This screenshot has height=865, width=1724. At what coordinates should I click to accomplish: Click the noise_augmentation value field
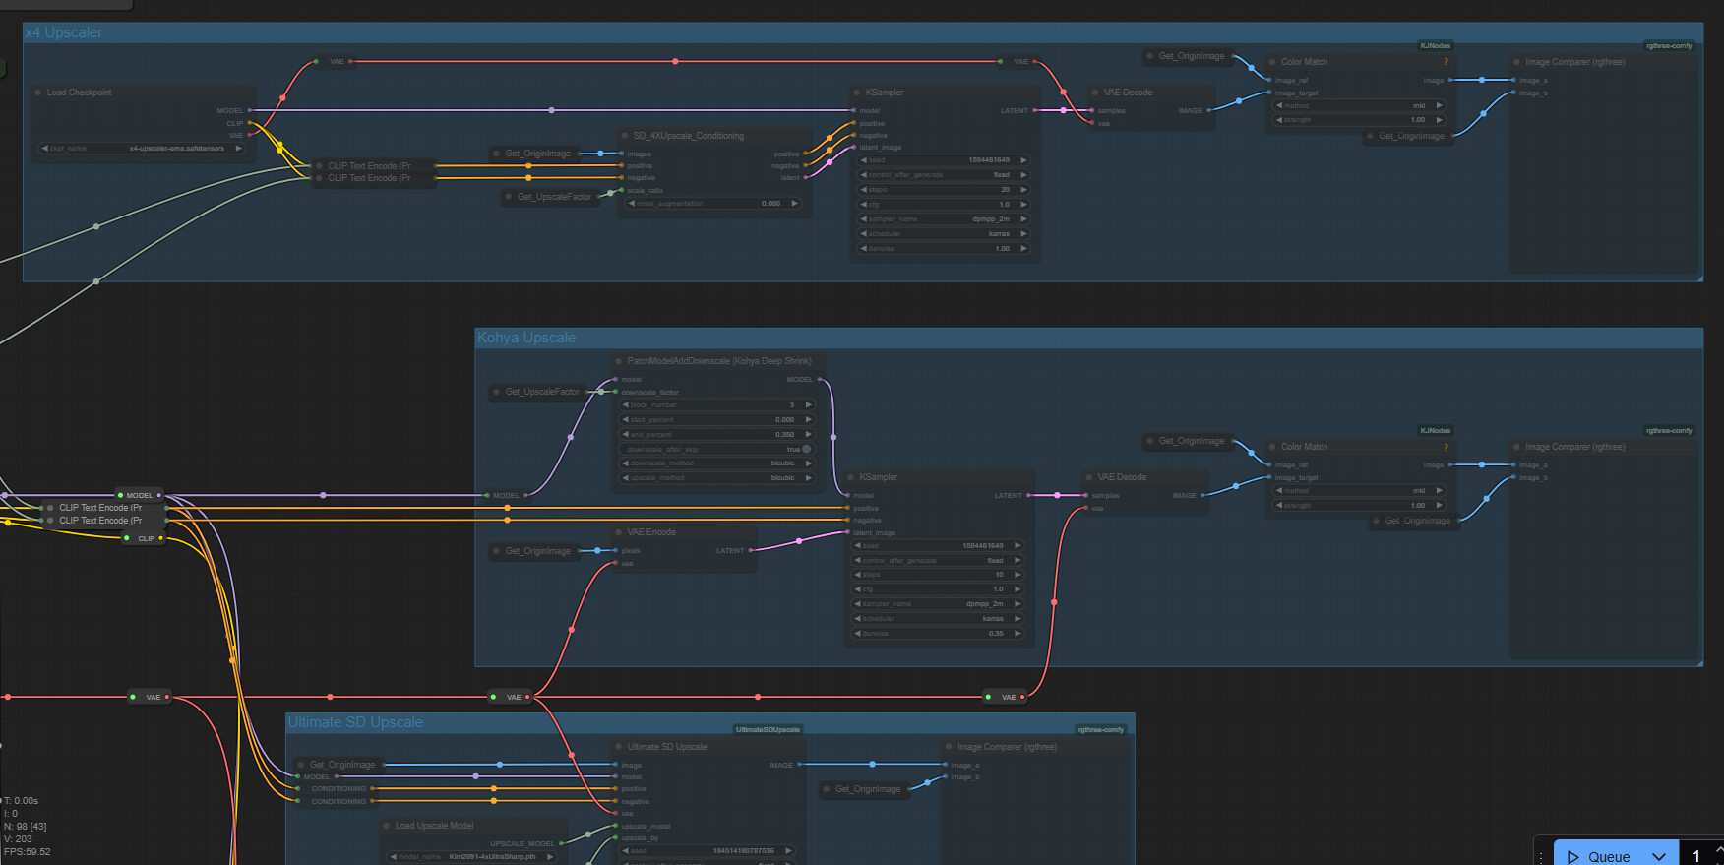(x=713, y=204)
